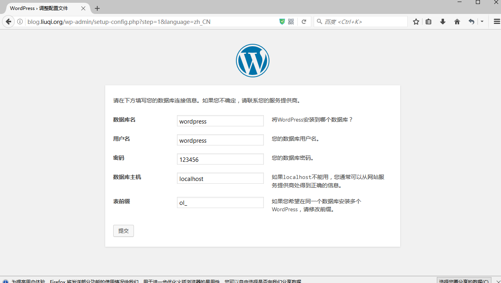This screenshot has height=283, width=501.
Task: Click the 数据库名 input field
Action: point(220,121)
